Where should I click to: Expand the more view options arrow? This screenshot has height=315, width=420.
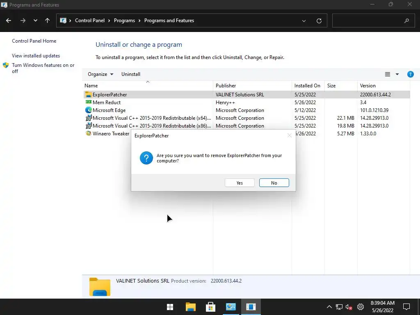(x=397, y=74)
